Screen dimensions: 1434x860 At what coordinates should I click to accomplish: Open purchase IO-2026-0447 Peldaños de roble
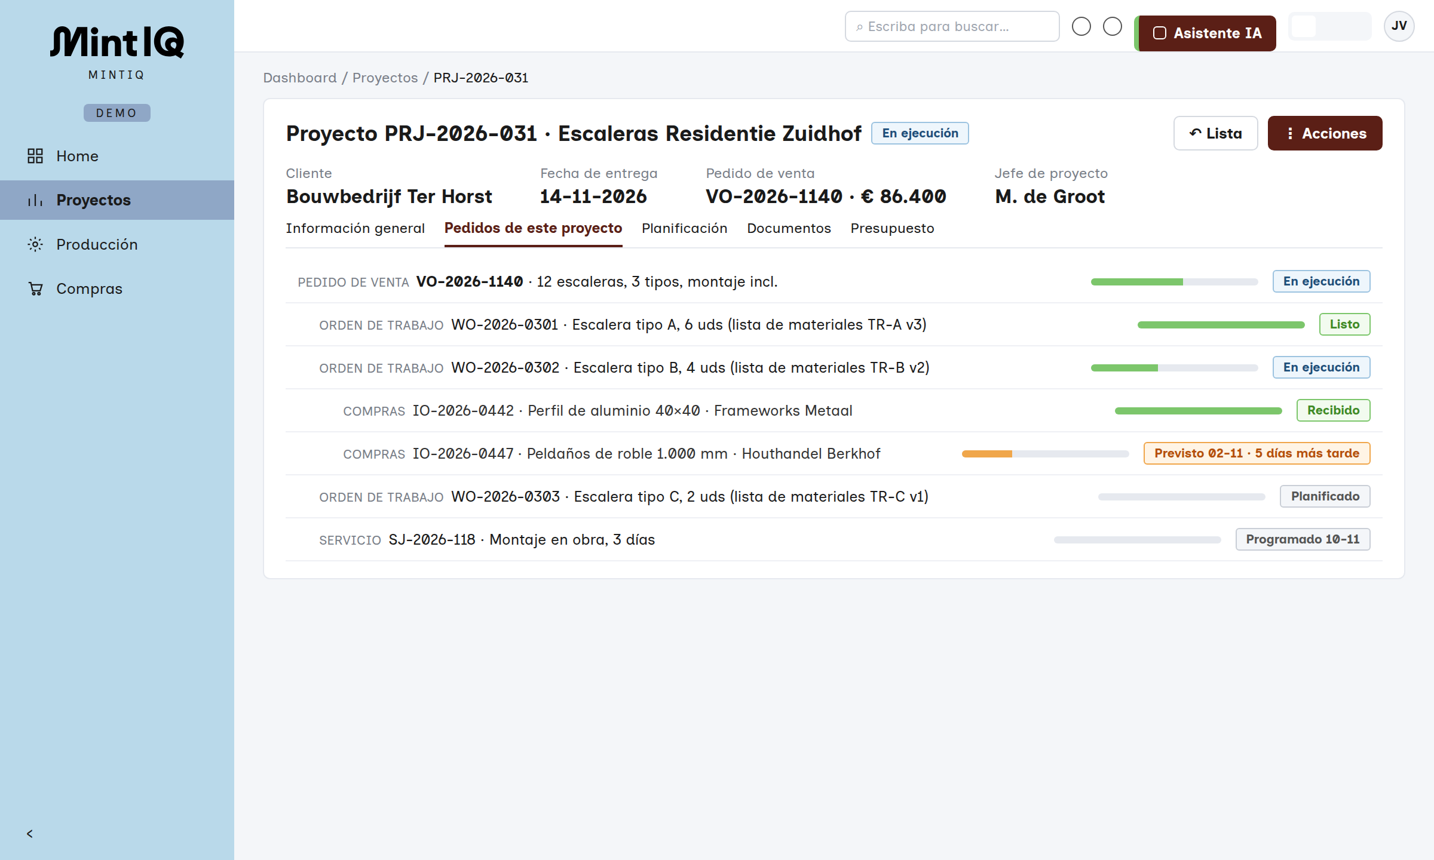point(834,453)
